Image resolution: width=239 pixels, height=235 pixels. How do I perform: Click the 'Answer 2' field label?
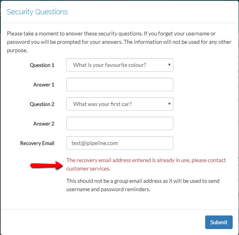(x=44, y=123)
